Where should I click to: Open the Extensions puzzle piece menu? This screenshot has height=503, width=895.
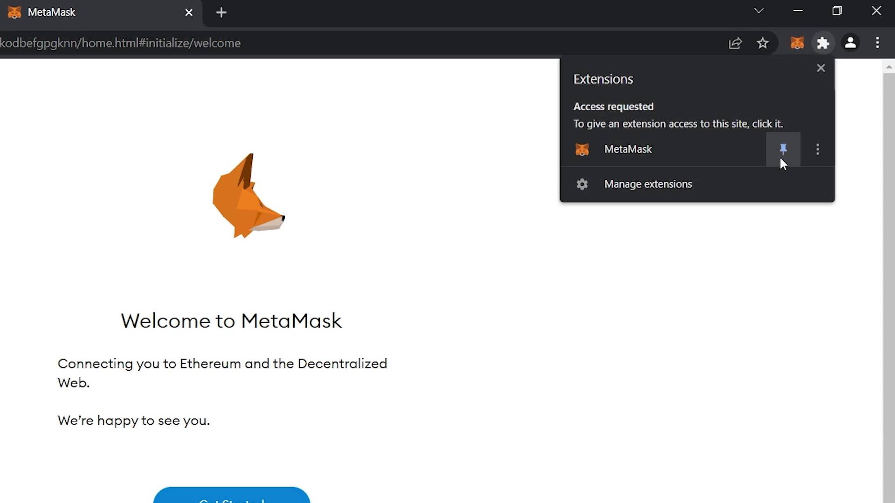coord(823,42)
